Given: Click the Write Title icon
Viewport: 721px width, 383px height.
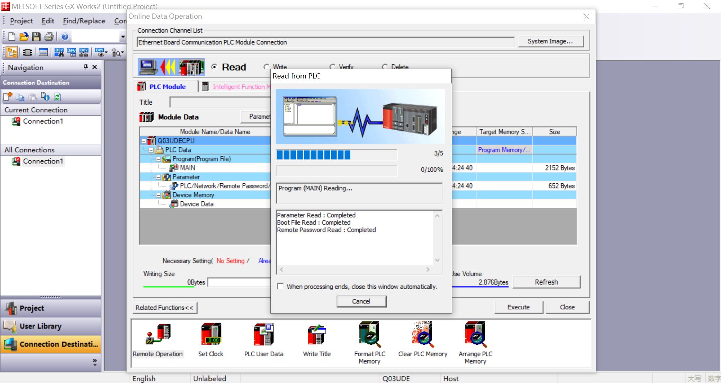Looking at the screenshot, I should point(317,334).
